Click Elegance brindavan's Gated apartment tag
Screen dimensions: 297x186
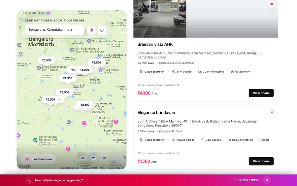(x=153, y=140)
